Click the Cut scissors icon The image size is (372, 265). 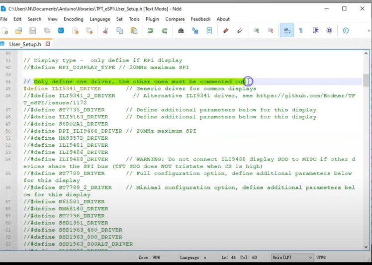click(105, 31)
